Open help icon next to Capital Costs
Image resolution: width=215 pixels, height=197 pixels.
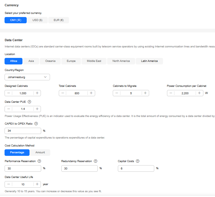[137, 161]
